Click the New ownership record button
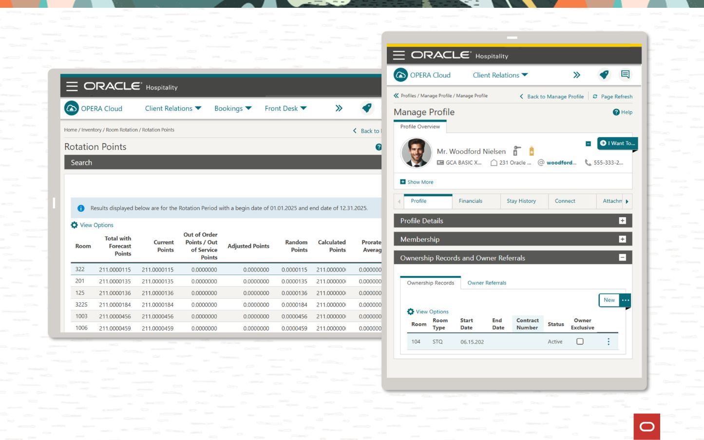The width and height of the screenshot is (704, 440). pyautogui.click(x=609, y=300)
